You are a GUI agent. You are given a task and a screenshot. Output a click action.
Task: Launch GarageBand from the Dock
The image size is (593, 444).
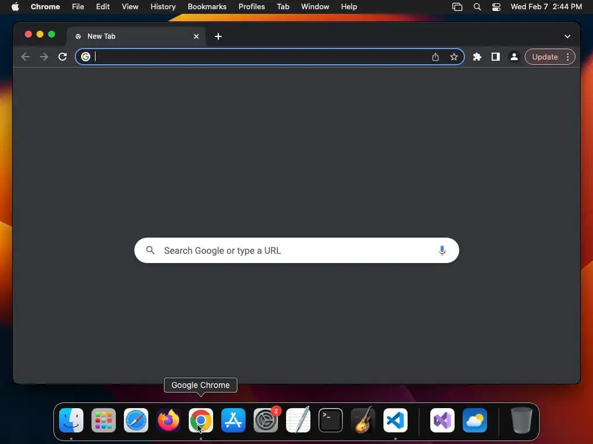click(363, 420)
